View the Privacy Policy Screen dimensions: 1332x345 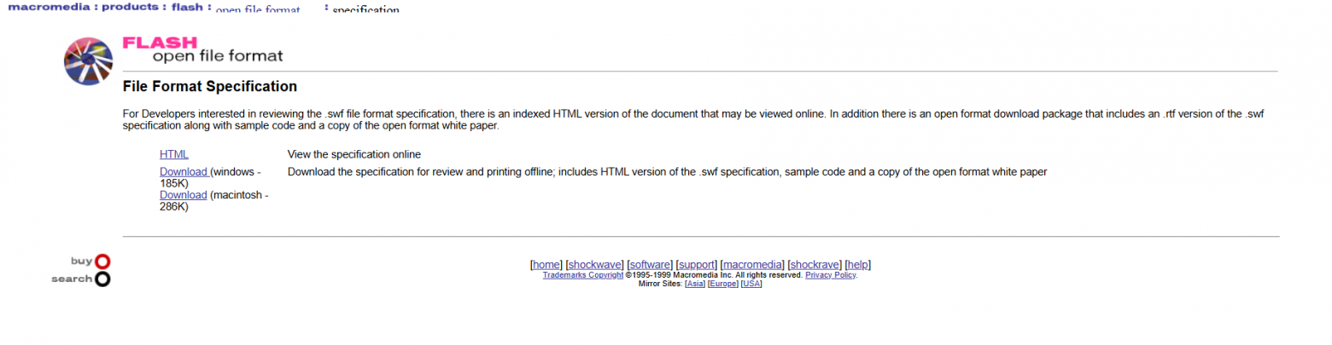tap(830, 275)
